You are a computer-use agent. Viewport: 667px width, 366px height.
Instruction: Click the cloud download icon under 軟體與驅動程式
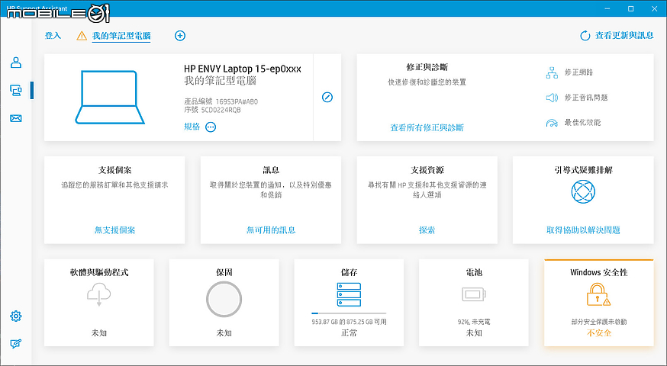pyautogui.click(x=98, y=294)
